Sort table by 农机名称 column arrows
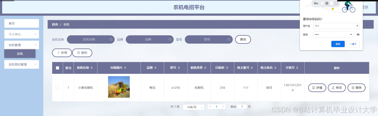The image size is (378, 116). [92, 68]
